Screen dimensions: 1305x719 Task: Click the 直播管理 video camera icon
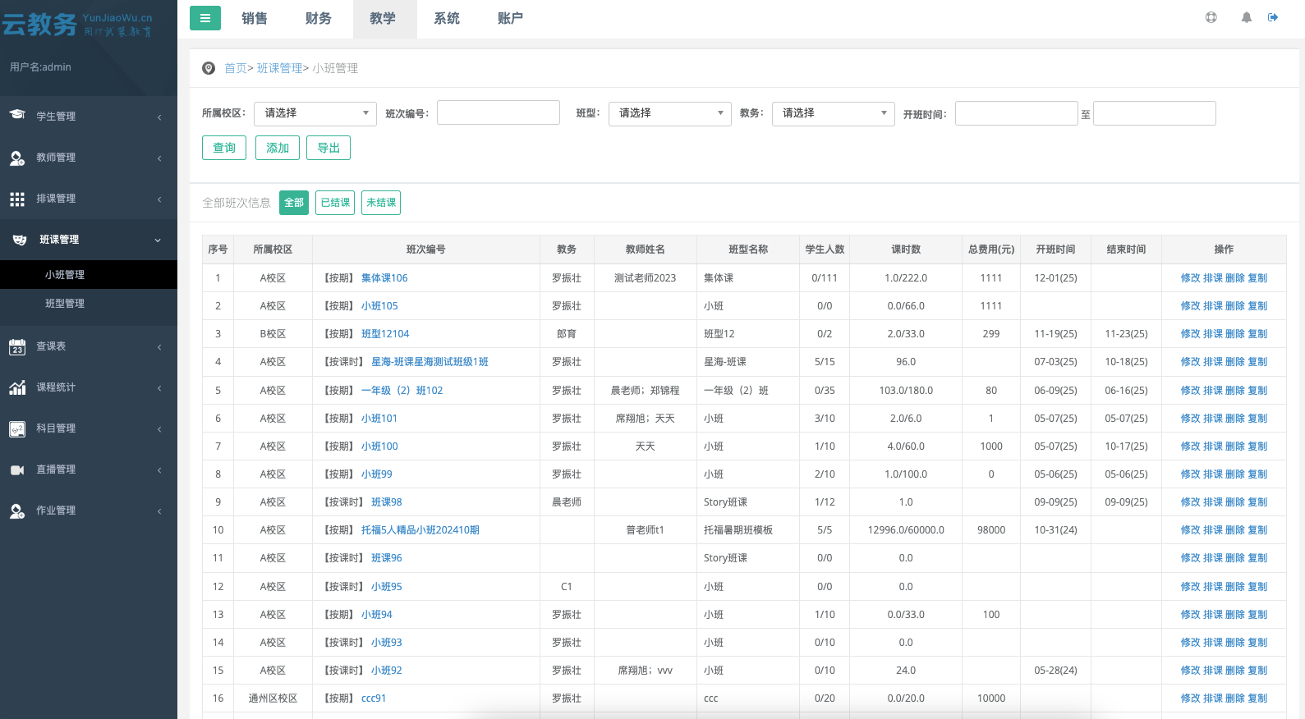17,469
